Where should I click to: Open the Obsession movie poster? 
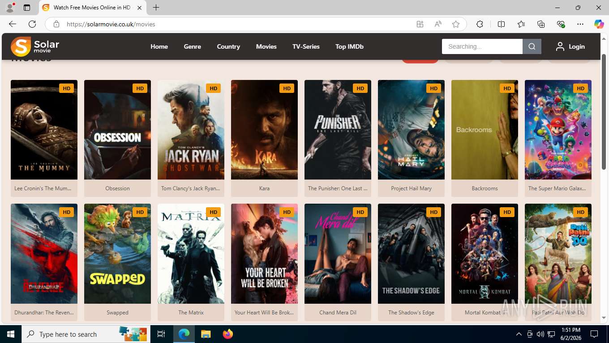[x=117, y=130]
